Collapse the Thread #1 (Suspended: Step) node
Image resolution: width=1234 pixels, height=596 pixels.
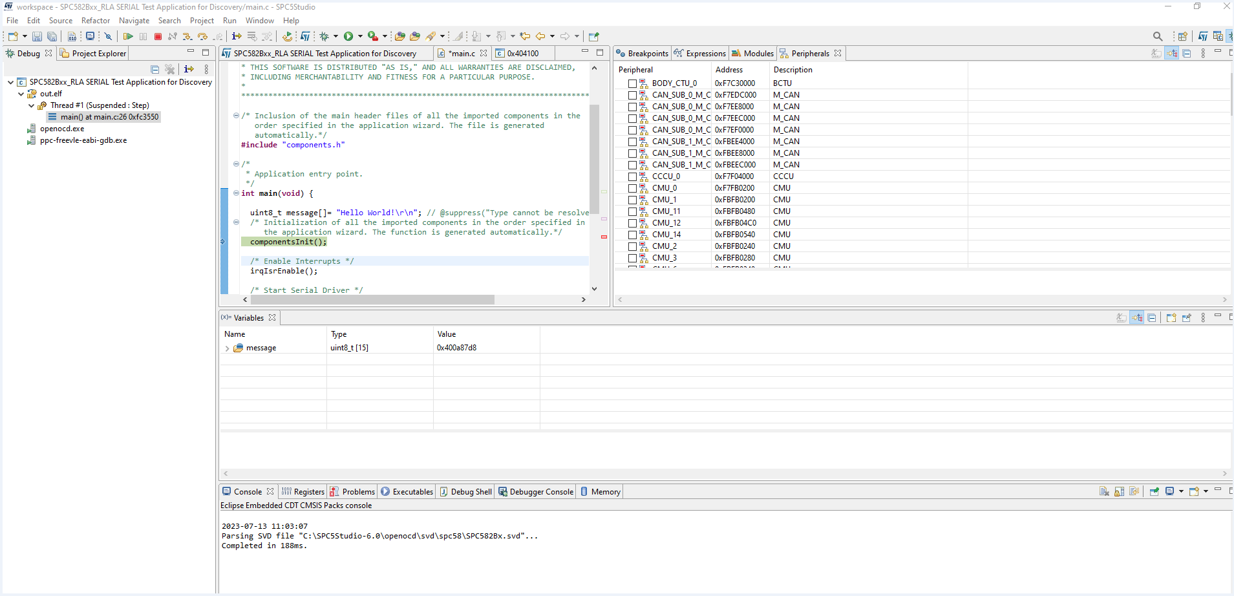(x=30, y=105)
